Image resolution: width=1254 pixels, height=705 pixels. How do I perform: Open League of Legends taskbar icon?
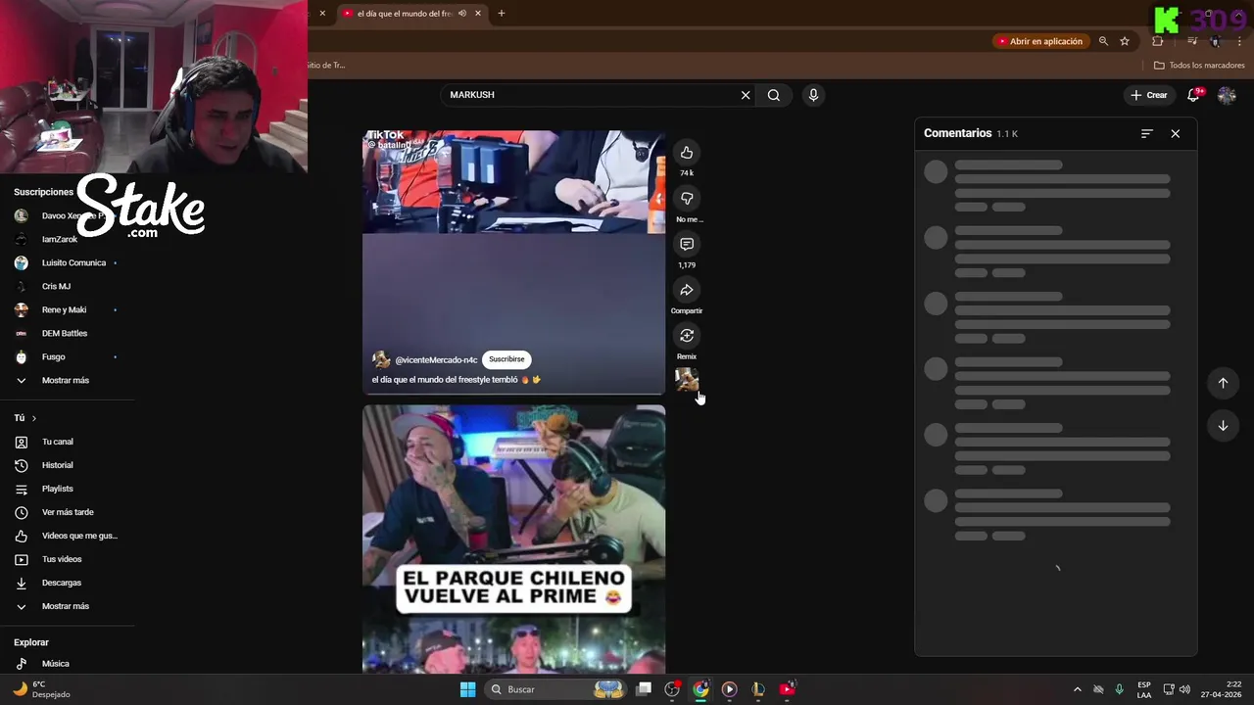(758, 689)
